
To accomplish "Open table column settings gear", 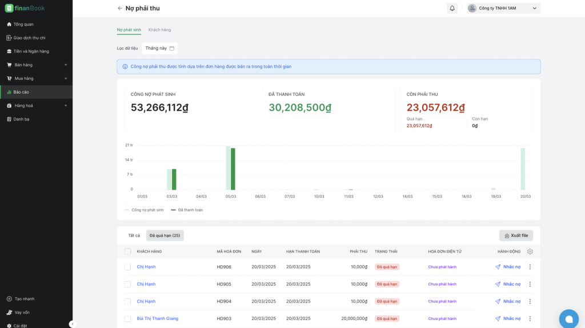I will click(x=530, y=251).
